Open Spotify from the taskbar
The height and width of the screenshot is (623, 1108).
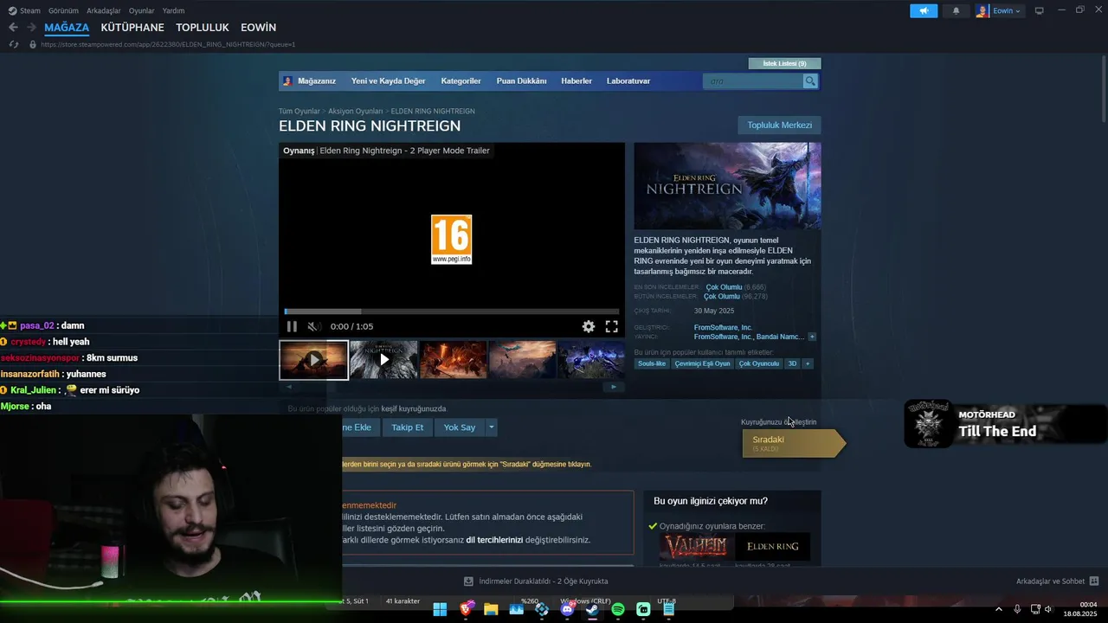pos(618,609)
